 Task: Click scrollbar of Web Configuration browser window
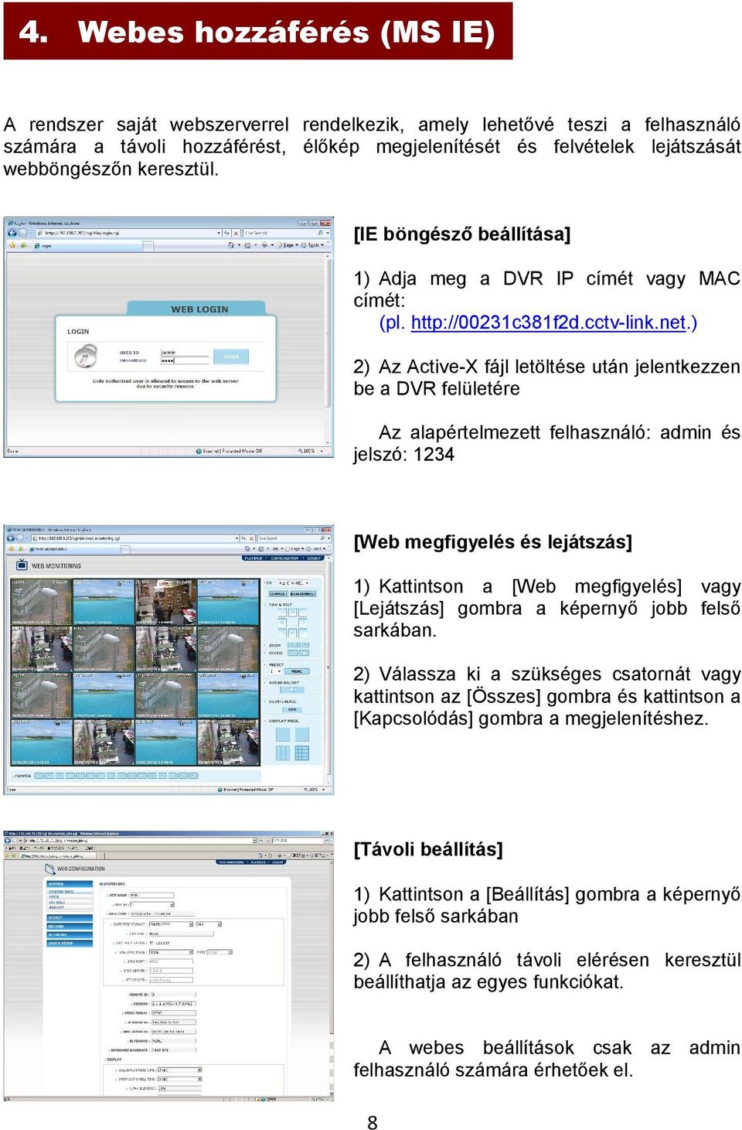coord(332,976)
